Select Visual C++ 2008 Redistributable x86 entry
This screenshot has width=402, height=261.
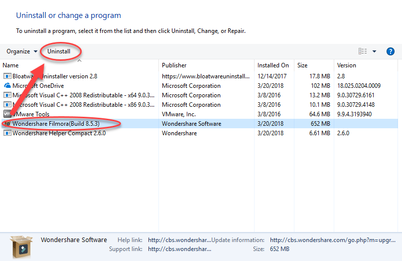83,105
